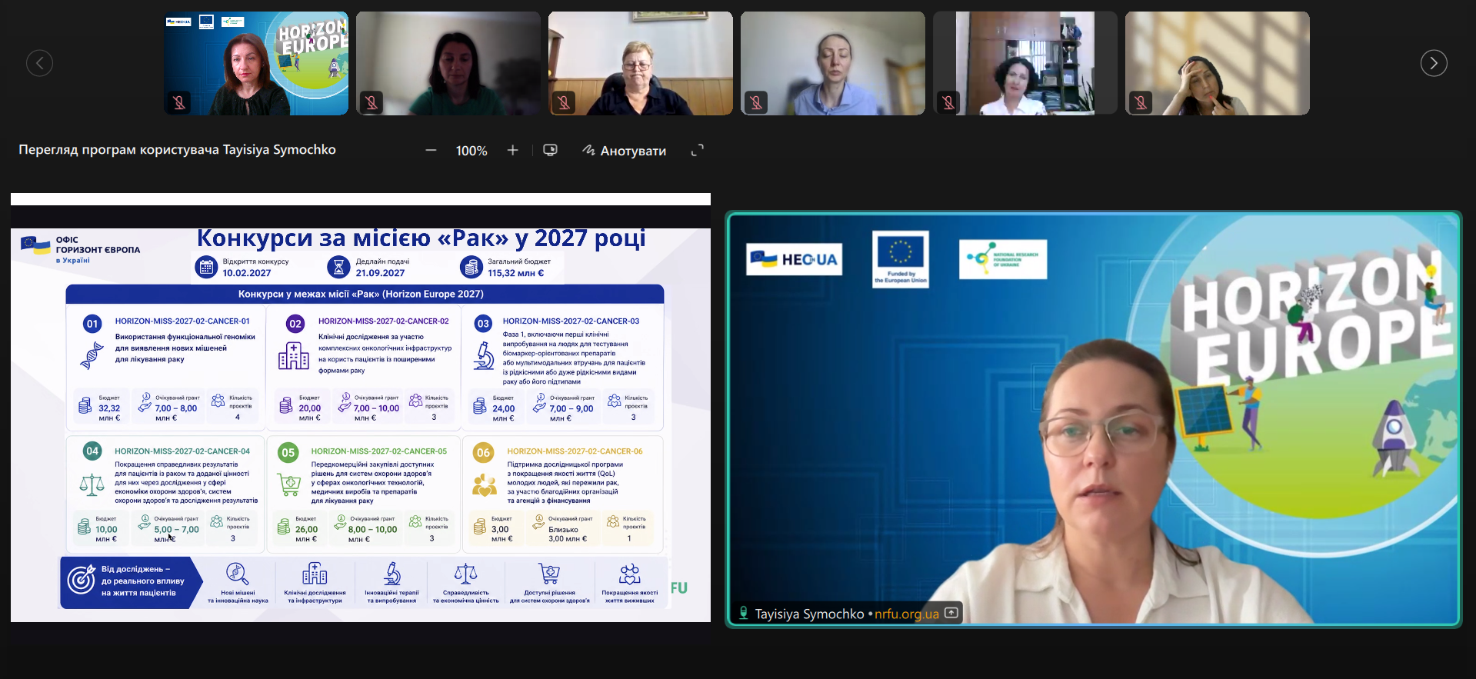Screen dimensions: 1476x679
Task: Click muted mic icon on fourth participant tile
Action: pyautogui.click(x=756, y=102)
